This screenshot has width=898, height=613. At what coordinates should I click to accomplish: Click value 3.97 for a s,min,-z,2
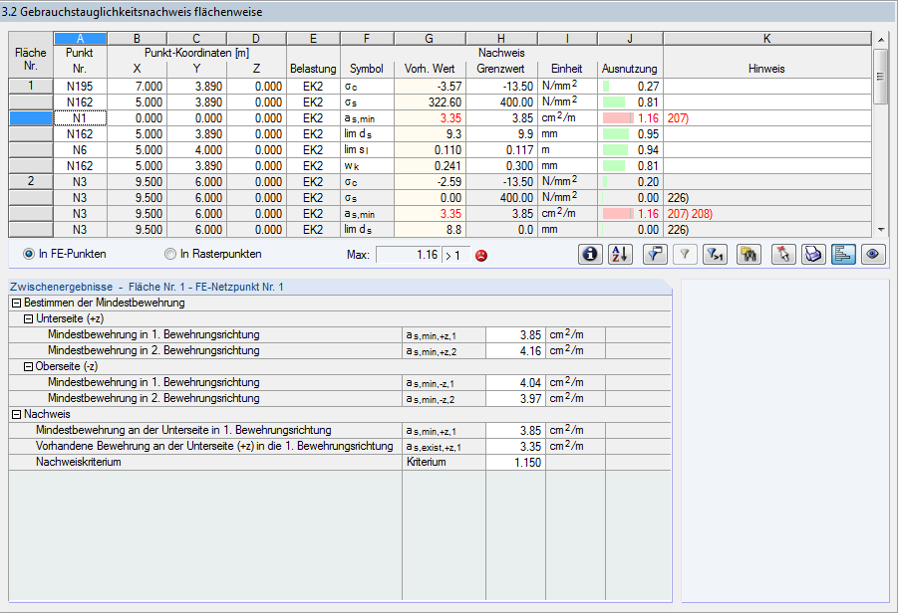click(x=515, y=399)
